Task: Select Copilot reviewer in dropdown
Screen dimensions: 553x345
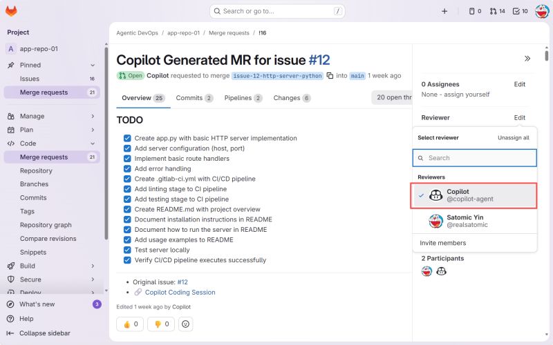Action: (x=474, y=195)
